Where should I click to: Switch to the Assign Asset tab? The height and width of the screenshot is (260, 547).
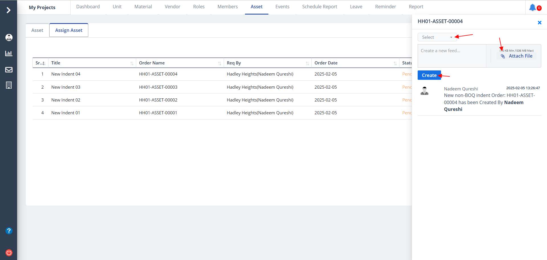point(69,30)
